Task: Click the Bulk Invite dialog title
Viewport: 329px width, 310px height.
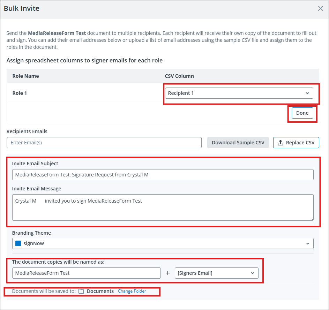Action: click(x=22, y=8)
